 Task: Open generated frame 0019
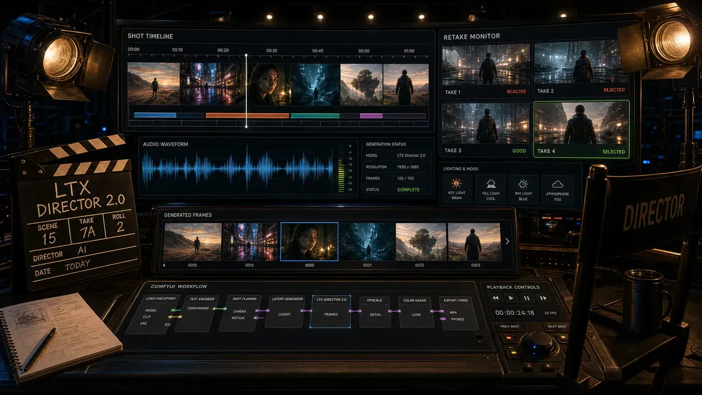pyautogui.click(x=250, y=242)
